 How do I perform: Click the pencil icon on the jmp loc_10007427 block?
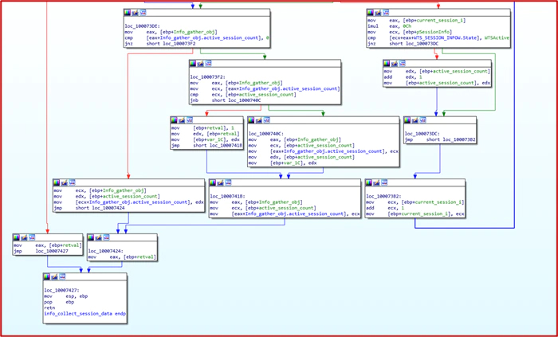tap(24, 237)
